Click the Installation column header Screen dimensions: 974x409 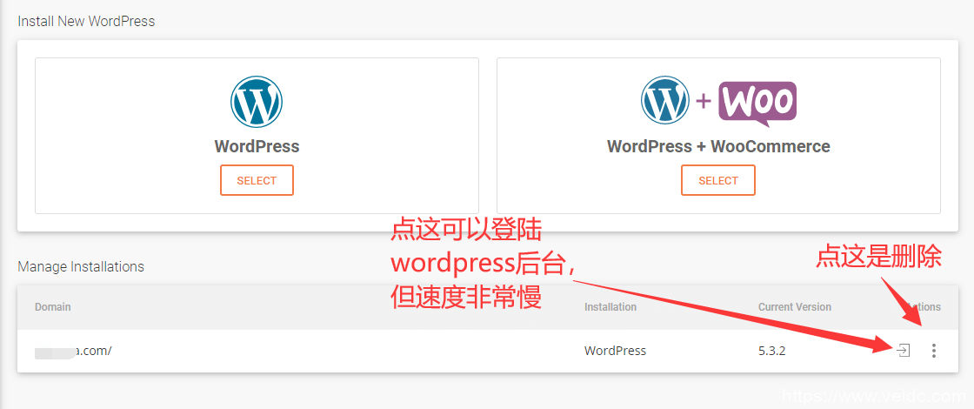pyautogui.click(x=610, y=307)
